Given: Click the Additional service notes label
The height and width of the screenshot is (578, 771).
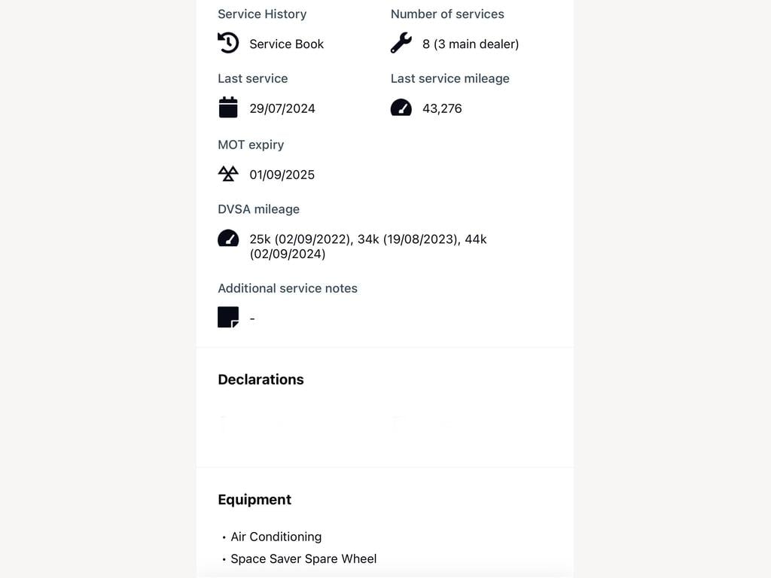Looking at the screenshot, I should pyautogui.click(x=288, y=288).
